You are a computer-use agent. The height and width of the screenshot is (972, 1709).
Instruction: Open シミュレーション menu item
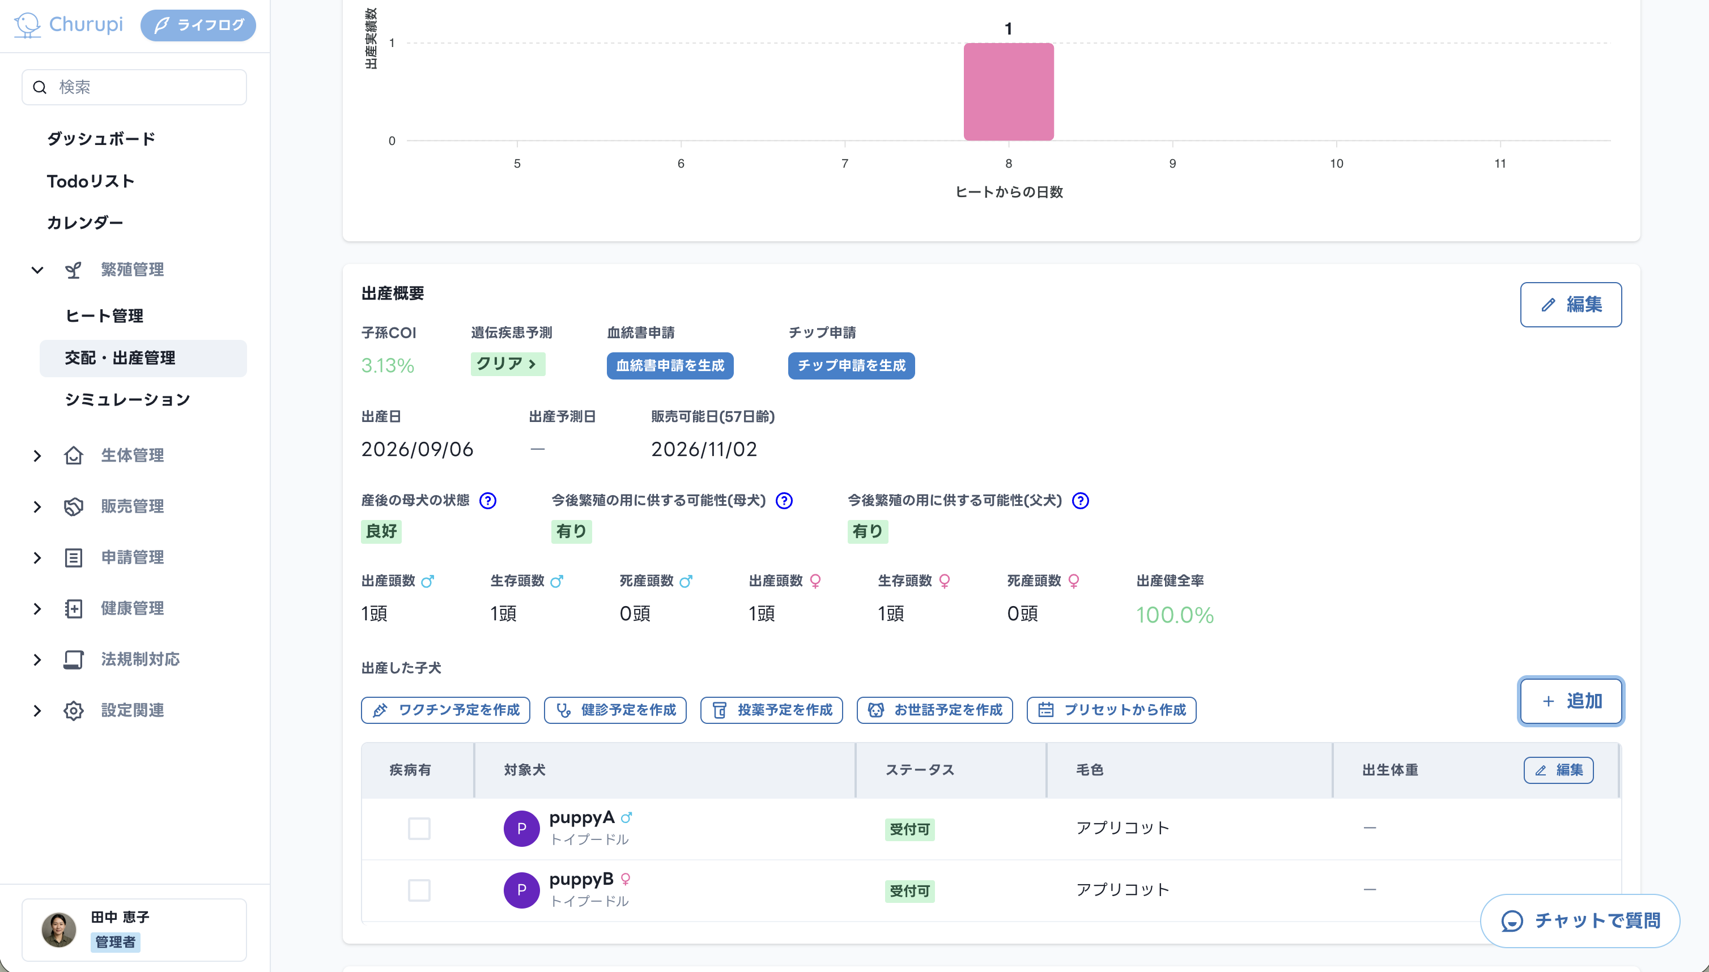pyautogui.click(x=127, y=399)
